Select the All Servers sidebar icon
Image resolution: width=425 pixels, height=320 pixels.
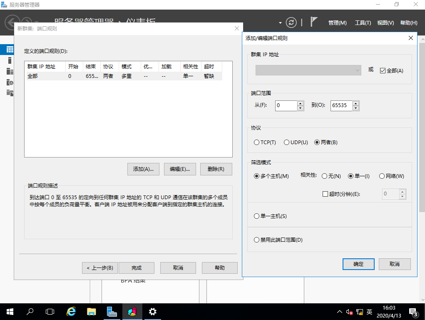coord(9,71)
